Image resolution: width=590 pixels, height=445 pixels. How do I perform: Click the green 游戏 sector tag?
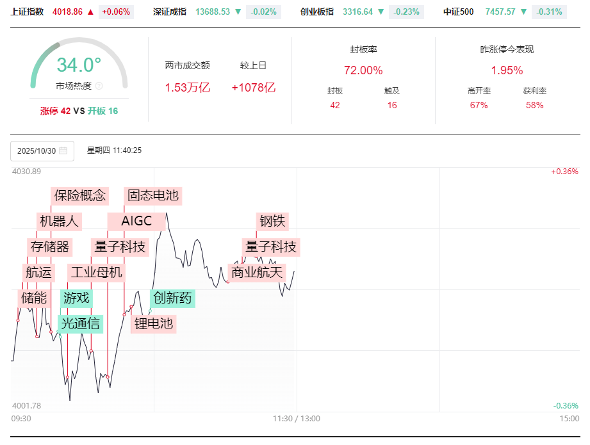coord(76,298)
